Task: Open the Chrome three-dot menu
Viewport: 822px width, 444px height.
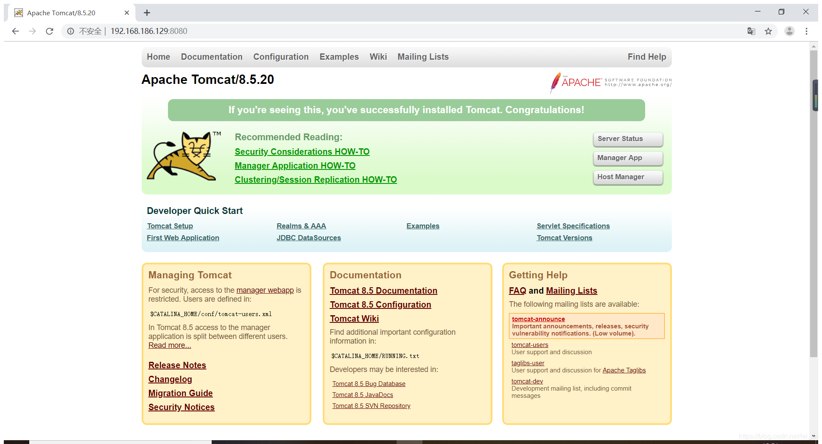Action: point(806,31)
